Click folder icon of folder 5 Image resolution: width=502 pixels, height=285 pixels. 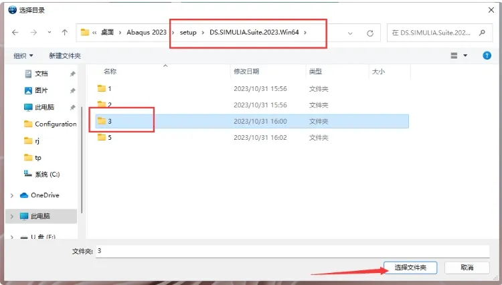point(102,137)
